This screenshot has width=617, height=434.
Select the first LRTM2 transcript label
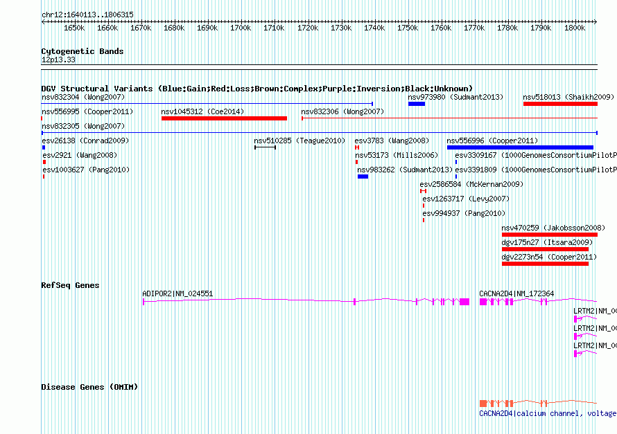(x=595, y=311)
